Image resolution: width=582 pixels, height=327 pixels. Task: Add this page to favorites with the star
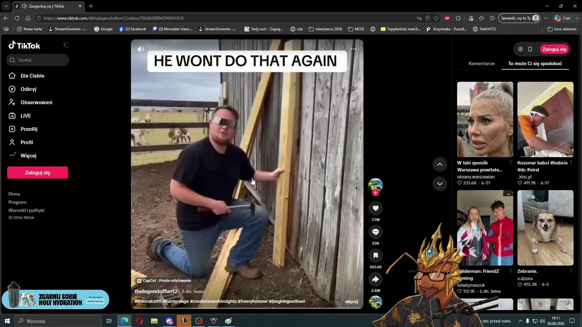click(x=436, y=18)
